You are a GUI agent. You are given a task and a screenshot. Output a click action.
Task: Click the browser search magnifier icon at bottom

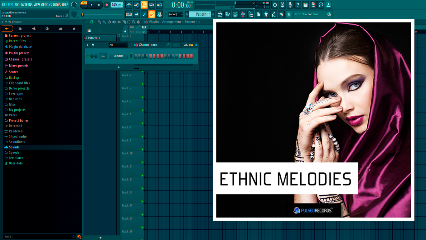coord(79,237)
